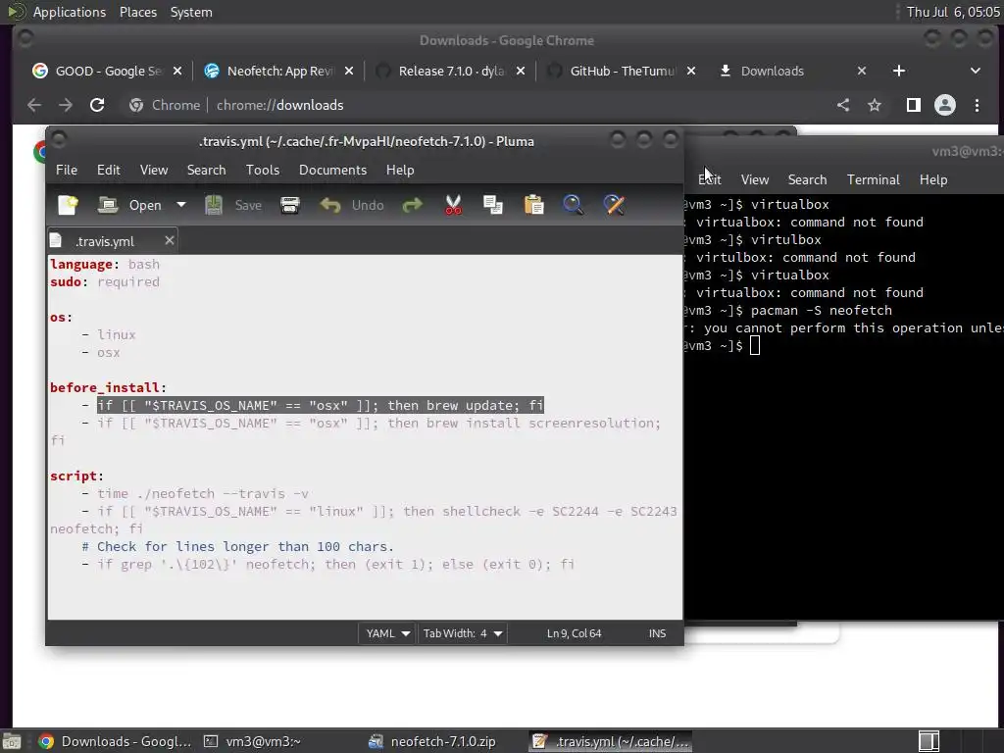The image size is (1004, 753).
Task: Select the .travis.yml document tab
Action: tap(104, 241)
